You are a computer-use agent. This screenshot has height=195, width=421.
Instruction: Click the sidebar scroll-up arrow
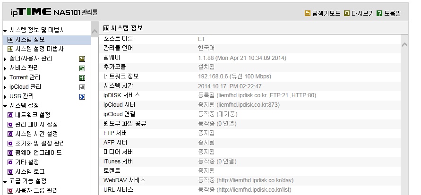[x=95, y=31]
